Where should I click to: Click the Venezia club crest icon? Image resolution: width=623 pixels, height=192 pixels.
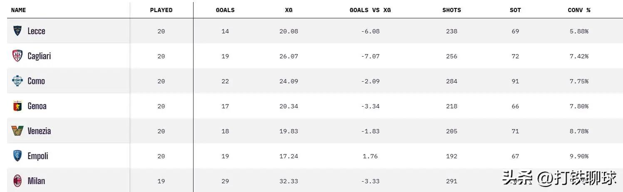coord(17,131)
